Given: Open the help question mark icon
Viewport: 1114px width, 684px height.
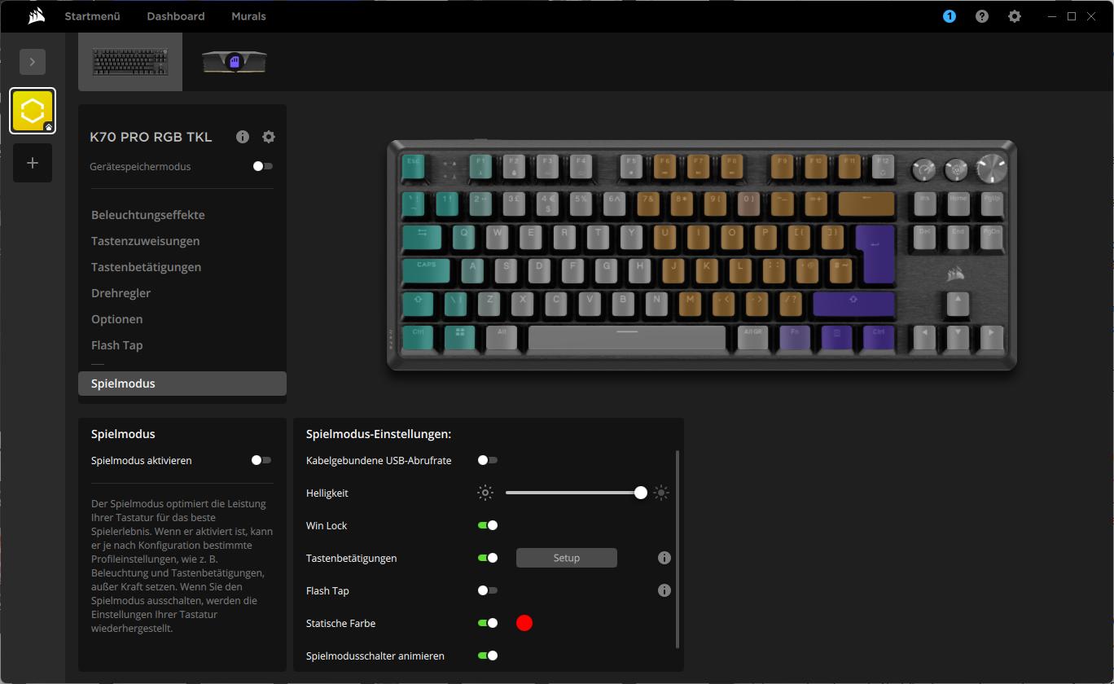Looking at the screenshot, I should pyautogui.click(x=982, y=16).
